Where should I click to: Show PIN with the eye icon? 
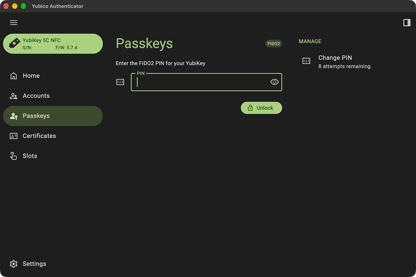click(274, 82)
